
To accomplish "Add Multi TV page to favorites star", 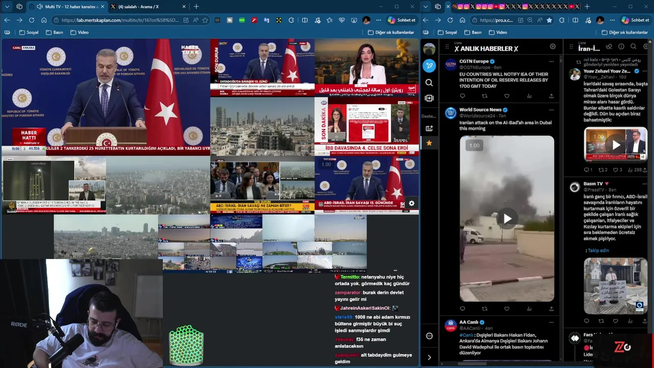I will (205, 20).
